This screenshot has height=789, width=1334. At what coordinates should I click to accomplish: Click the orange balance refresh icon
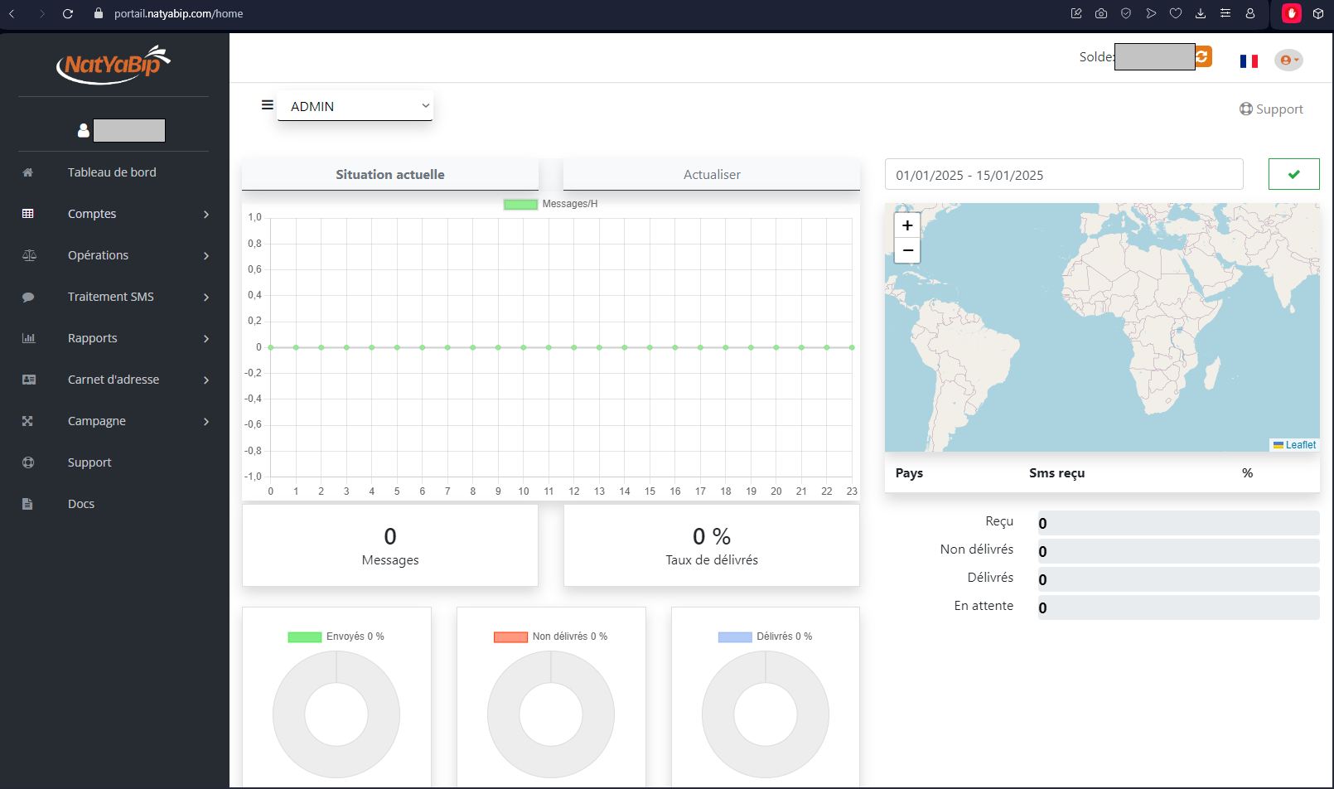coord(1203,56)
